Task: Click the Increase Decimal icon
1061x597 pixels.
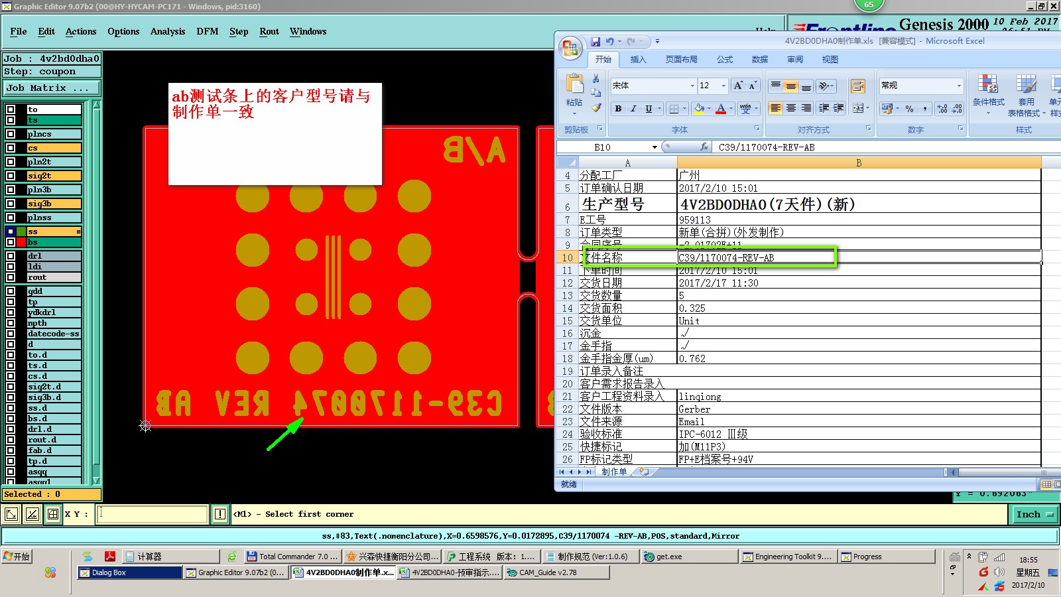Action: click(x=942, y=109)
